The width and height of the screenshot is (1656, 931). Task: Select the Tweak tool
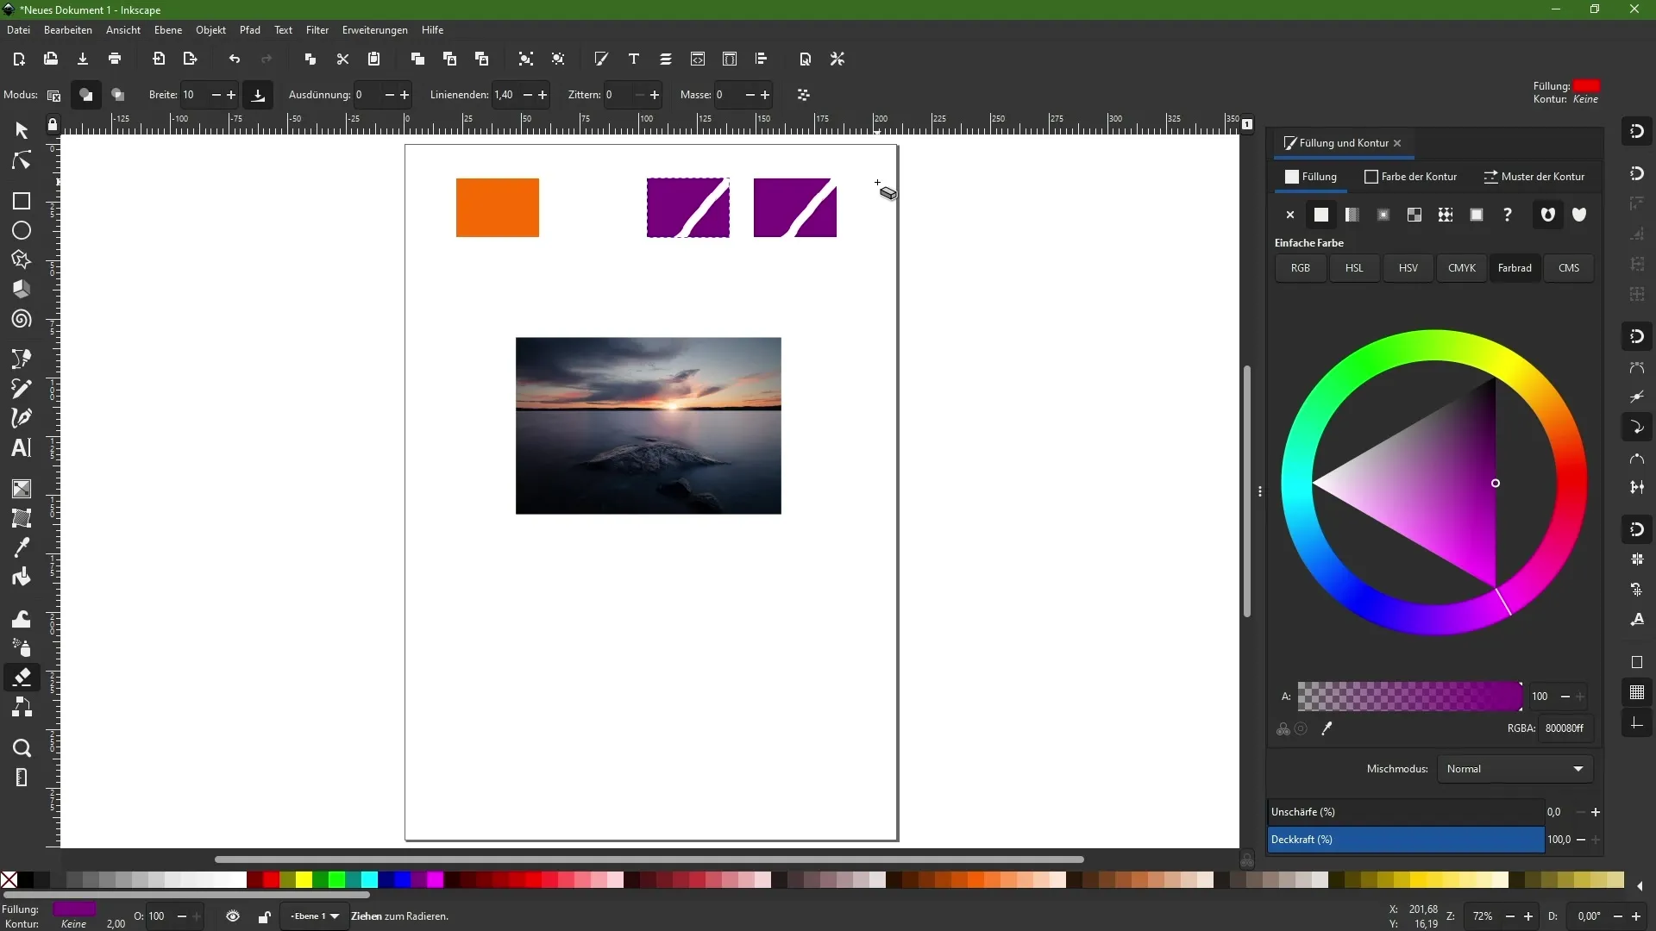(22, 618)
